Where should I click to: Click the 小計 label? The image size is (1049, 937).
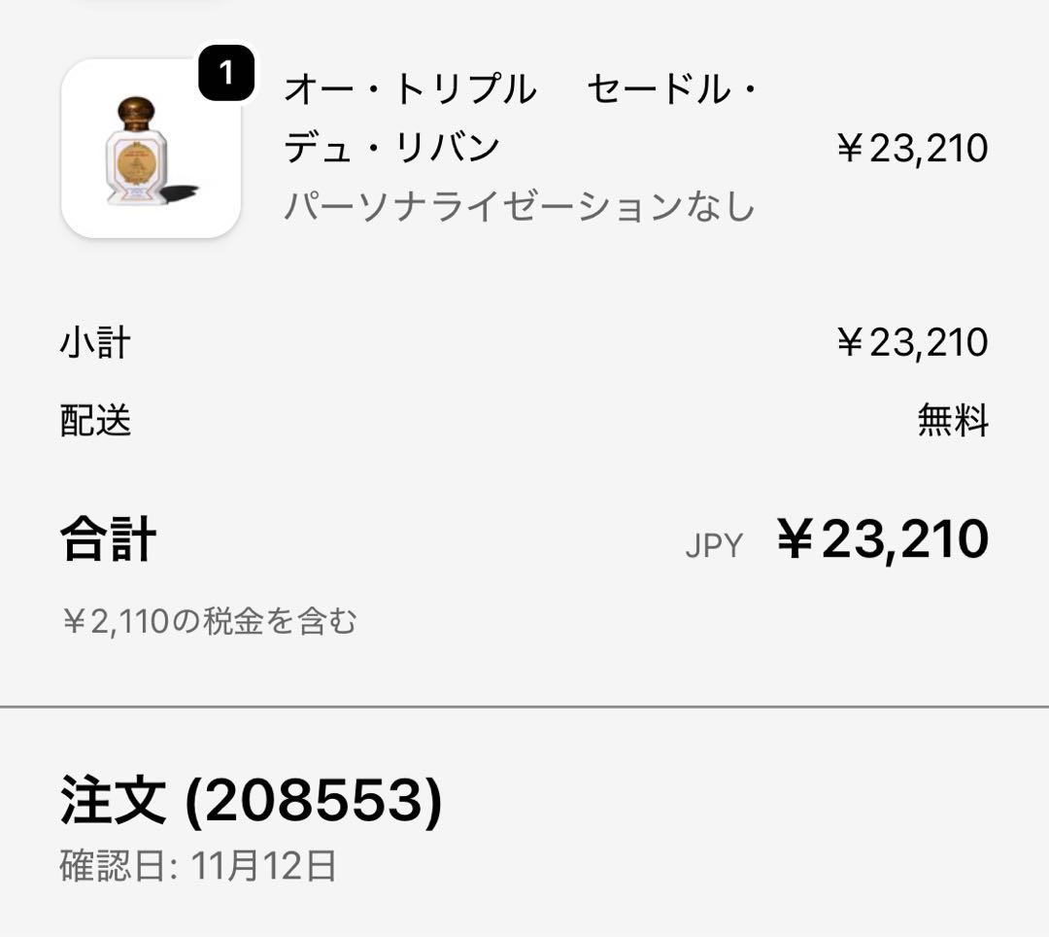click(95, 343)
